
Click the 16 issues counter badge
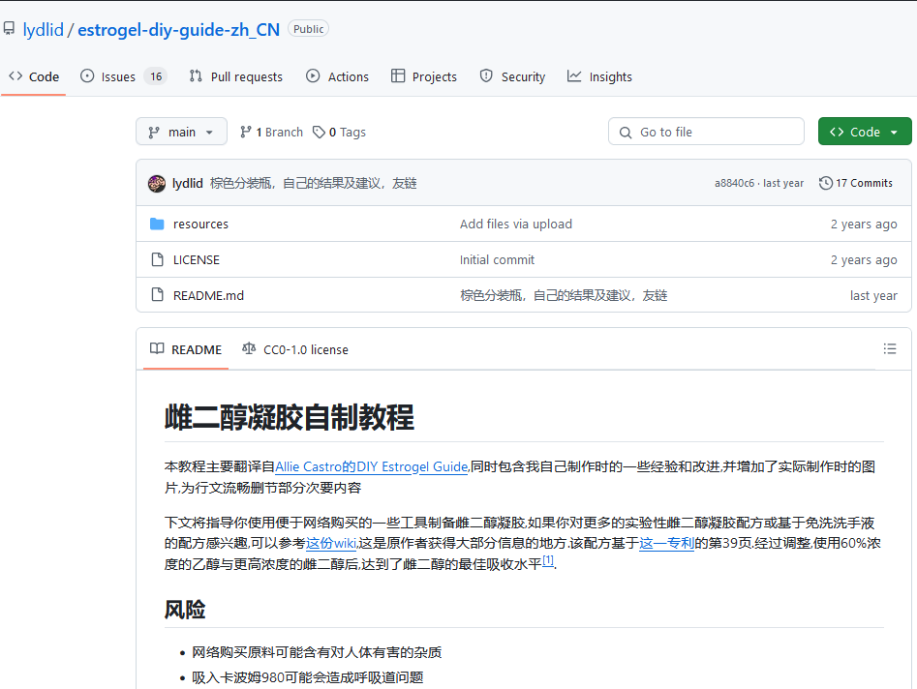pos(156,76)
